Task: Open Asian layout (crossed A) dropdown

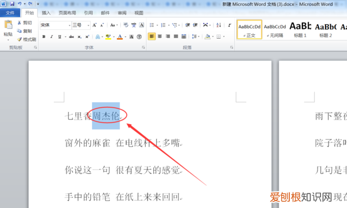Action: click(207, 25)
